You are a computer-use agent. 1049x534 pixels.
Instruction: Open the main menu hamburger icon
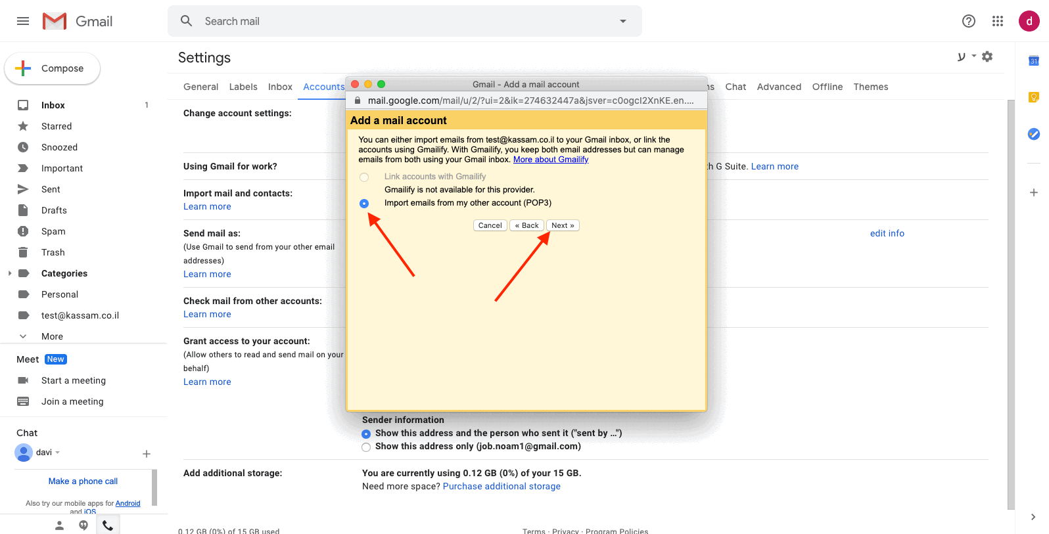23,21
